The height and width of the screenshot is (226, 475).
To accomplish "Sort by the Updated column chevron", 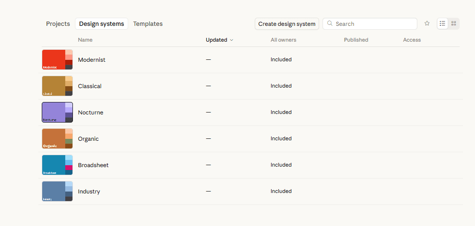I will pos(231,40).
